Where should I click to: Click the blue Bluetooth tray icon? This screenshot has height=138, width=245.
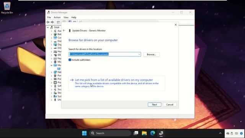(x=241, y=133)
